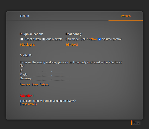Enable the Reset button checkbox
Screen dimensions: 149x129
point(22,39)
